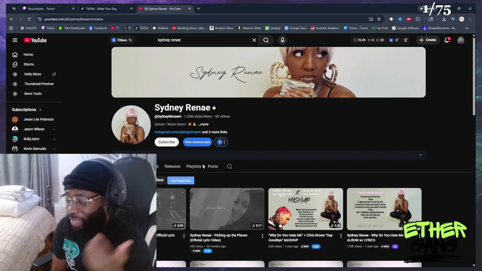Viewport: 482px width, 271px height.
Task: Open the Extensions puzzle icon
Action: point(418,19)
